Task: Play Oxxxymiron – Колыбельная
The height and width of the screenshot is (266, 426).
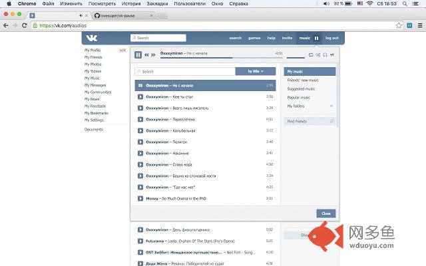Action: tap(140, 130)
